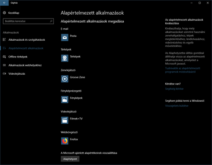Screen dimensions: 212x165
Task: Open Tudnivalók az alapértelmezett programok link
Action: 182,70
